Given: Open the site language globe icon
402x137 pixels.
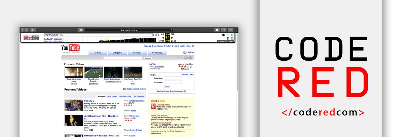Looking at the screenshot, I should click(x=193, y=46).
